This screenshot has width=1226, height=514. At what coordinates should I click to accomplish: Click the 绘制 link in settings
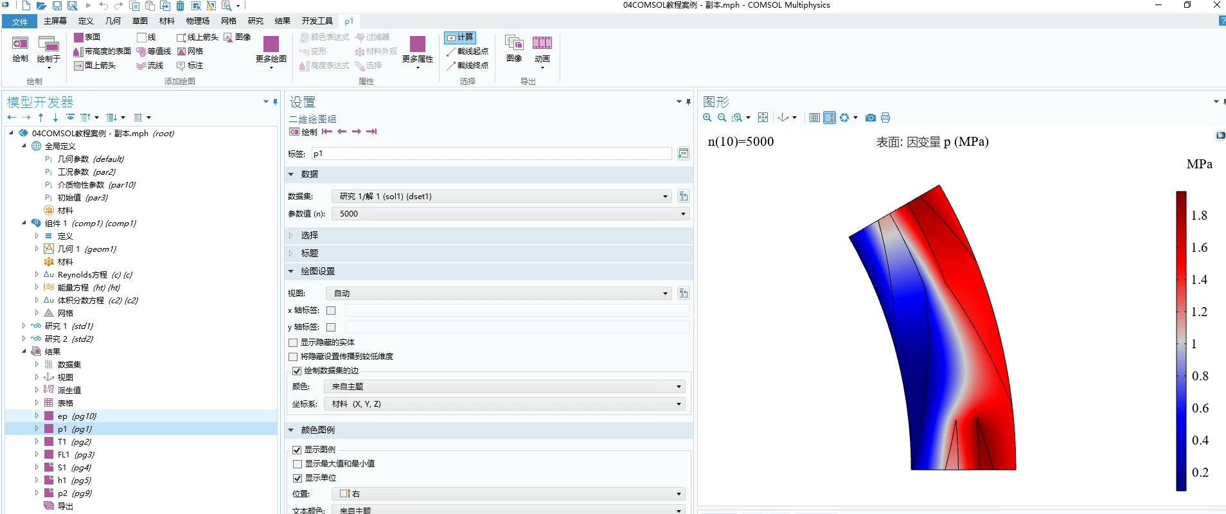[303, 132]
